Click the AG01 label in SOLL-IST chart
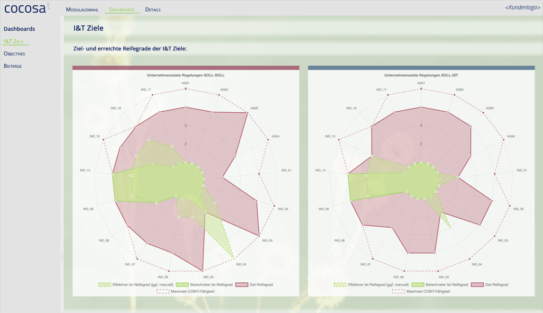This screenshot has height=313, width=543. pos(421,83)
